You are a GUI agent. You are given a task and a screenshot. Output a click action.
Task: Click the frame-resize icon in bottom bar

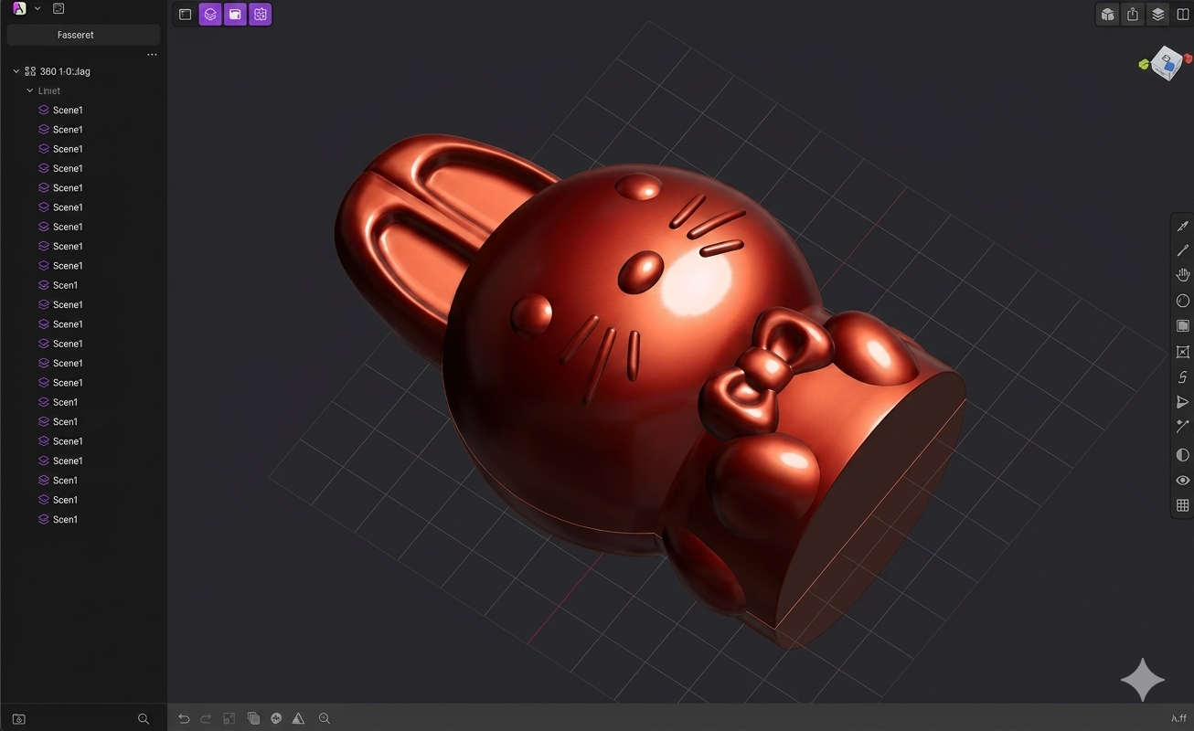(x=229, y=719)
